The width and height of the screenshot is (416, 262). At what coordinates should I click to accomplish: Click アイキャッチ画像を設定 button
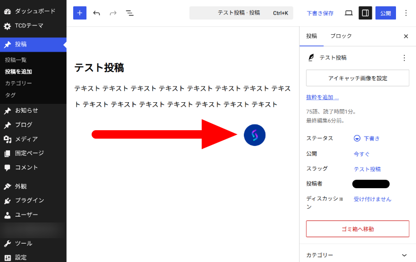coord(358,78)
